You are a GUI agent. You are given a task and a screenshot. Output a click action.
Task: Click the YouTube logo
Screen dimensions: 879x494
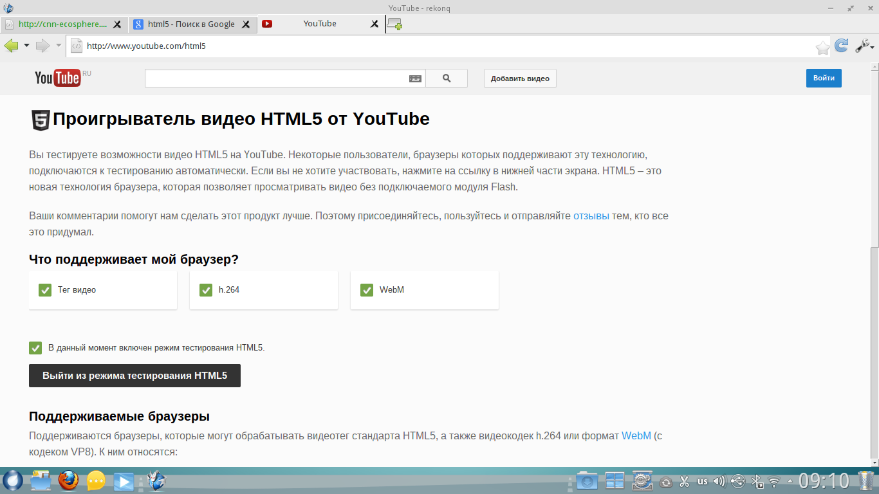coord(58,78)
